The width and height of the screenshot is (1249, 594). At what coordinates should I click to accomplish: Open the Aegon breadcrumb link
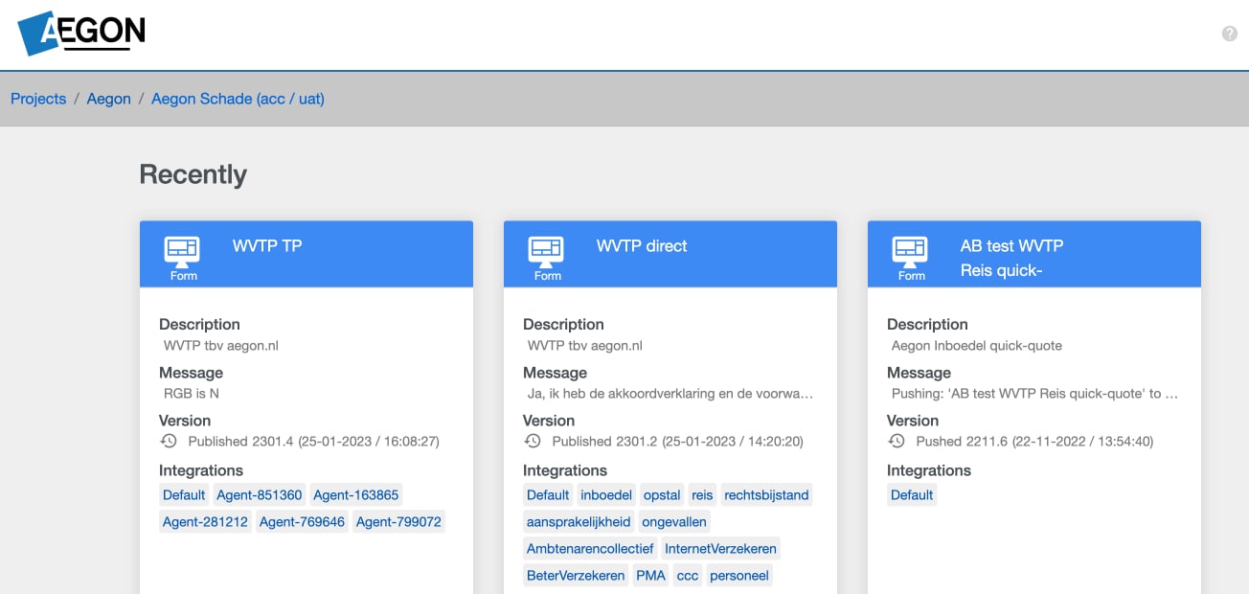(108, 99)
